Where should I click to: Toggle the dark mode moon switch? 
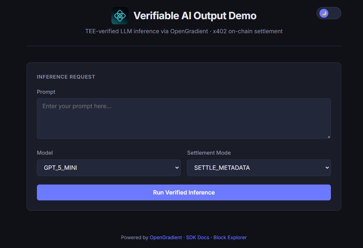(x=328, y=13)
